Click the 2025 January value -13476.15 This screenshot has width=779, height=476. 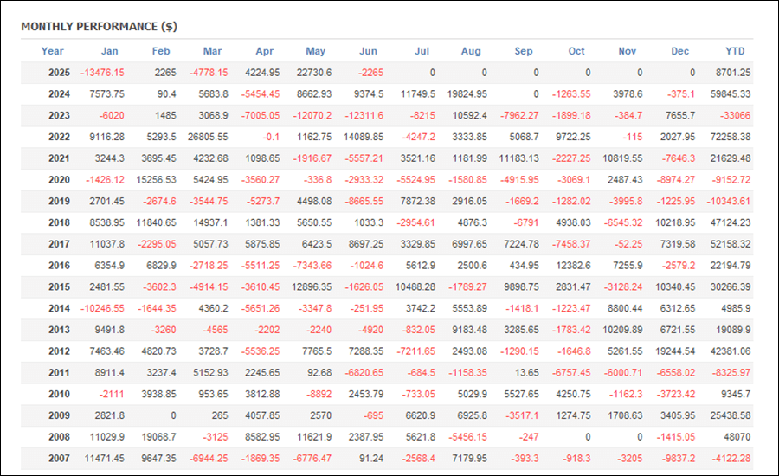[x=102, y=73]
